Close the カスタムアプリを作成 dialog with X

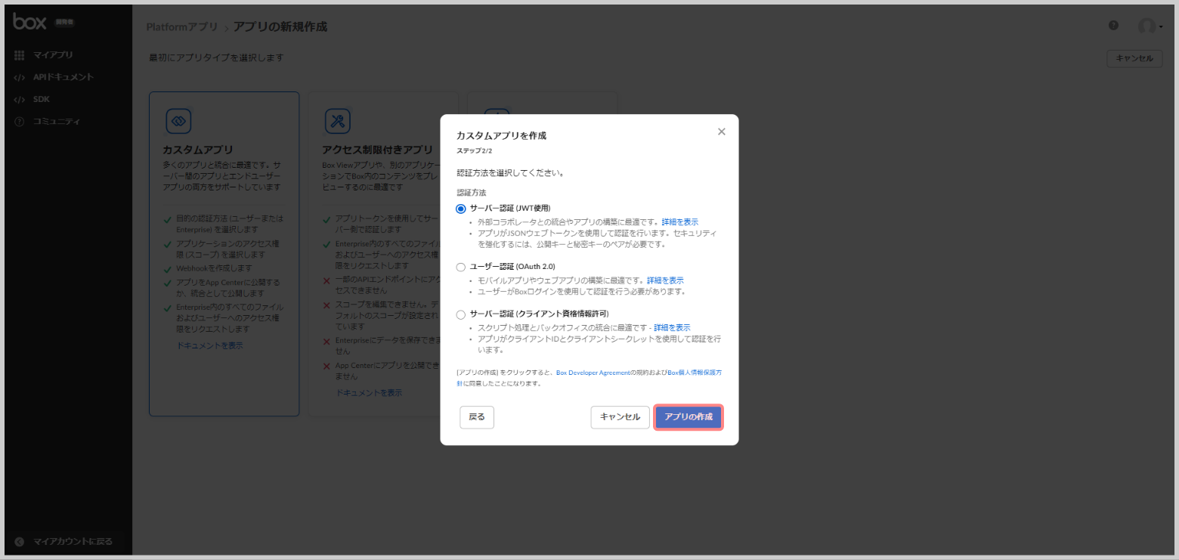721,131
